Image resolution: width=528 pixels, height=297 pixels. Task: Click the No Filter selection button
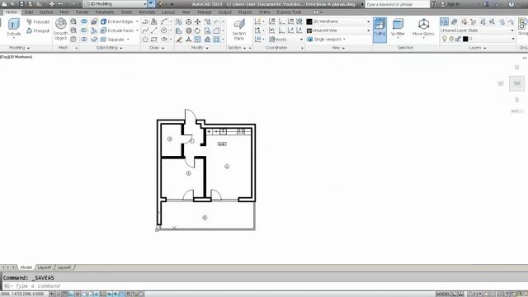(398, 27)
